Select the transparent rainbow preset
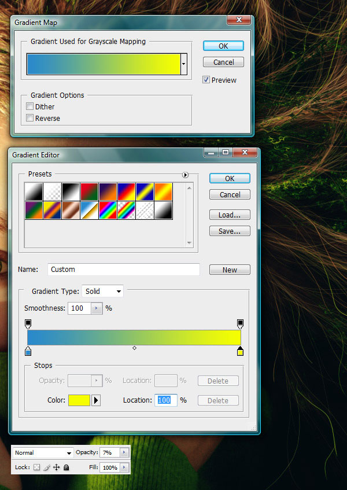 click(126, 211)
